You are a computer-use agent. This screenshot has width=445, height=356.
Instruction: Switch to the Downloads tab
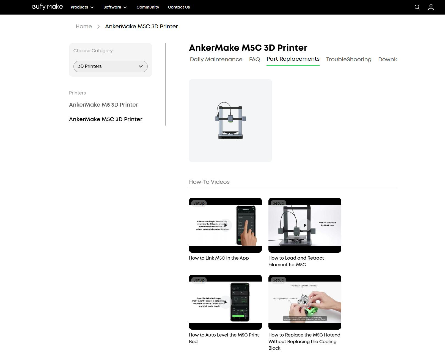[388, 59]
